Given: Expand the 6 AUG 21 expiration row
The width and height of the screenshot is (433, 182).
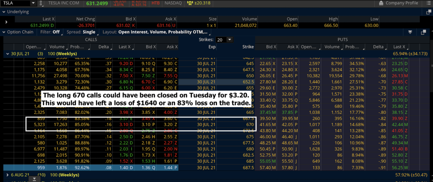Looking at the screenshot, I should tap(8, 175).
